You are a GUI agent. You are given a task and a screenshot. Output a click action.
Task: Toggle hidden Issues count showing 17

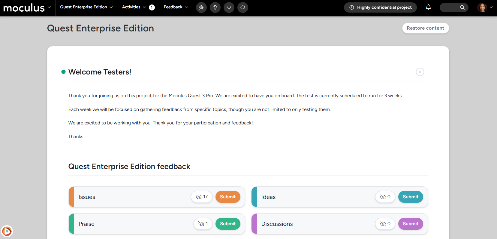(202, 197)
